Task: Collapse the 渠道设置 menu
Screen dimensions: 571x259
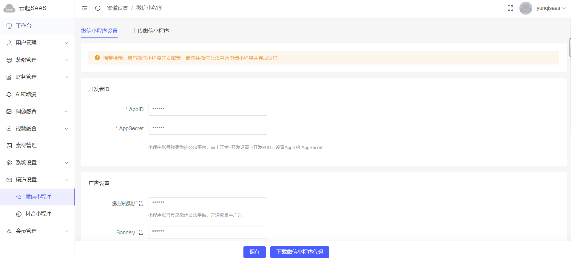Action: click(37, 180)
